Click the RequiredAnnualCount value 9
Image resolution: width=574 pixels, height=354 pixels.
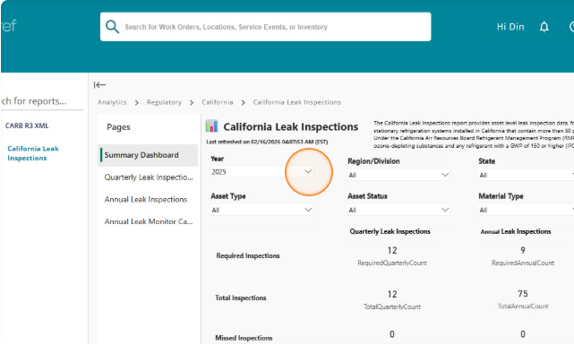coord(523,250)
